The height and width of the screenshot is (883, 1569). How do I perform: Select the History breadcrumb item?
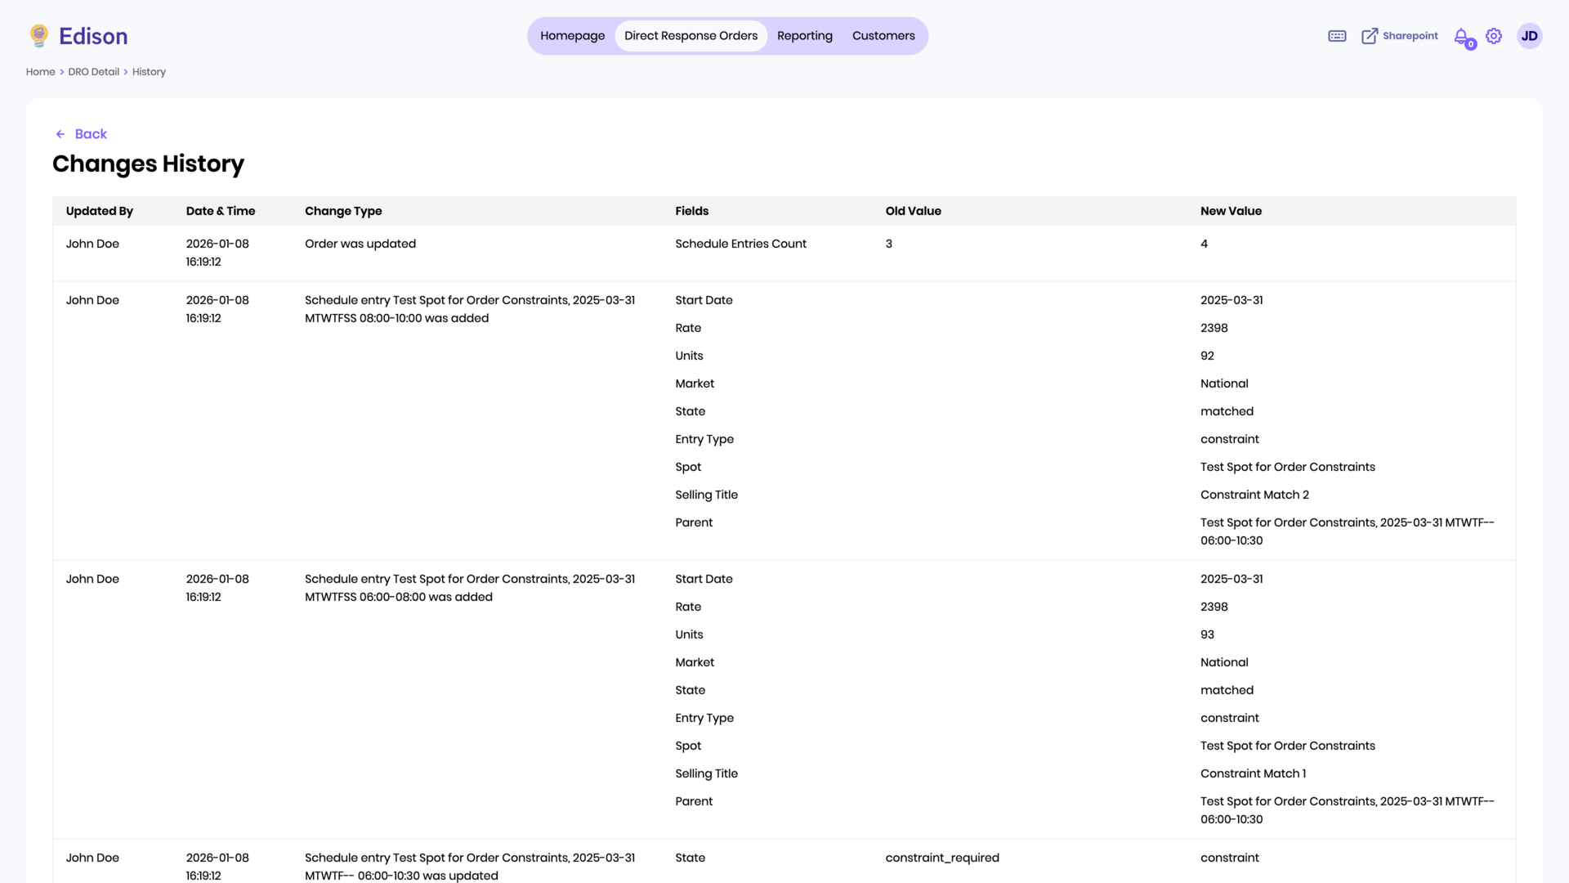(x=149, y=71)
